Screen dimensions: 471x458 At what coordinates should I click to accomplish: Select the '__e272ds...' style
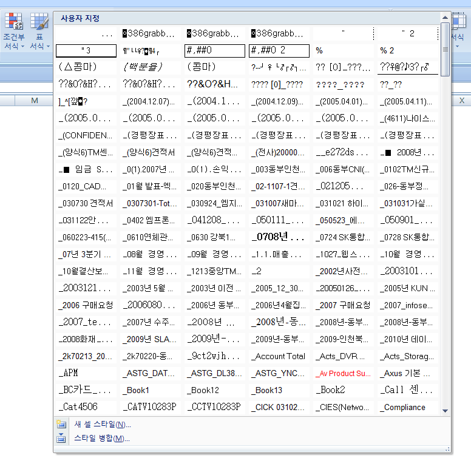344,152
